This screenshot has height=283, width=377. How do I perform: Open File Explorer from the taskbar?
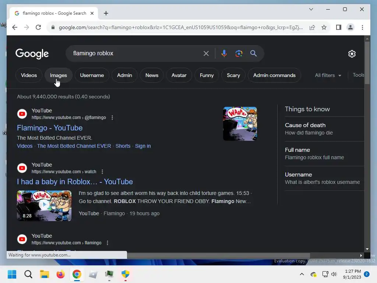point(45,274)
